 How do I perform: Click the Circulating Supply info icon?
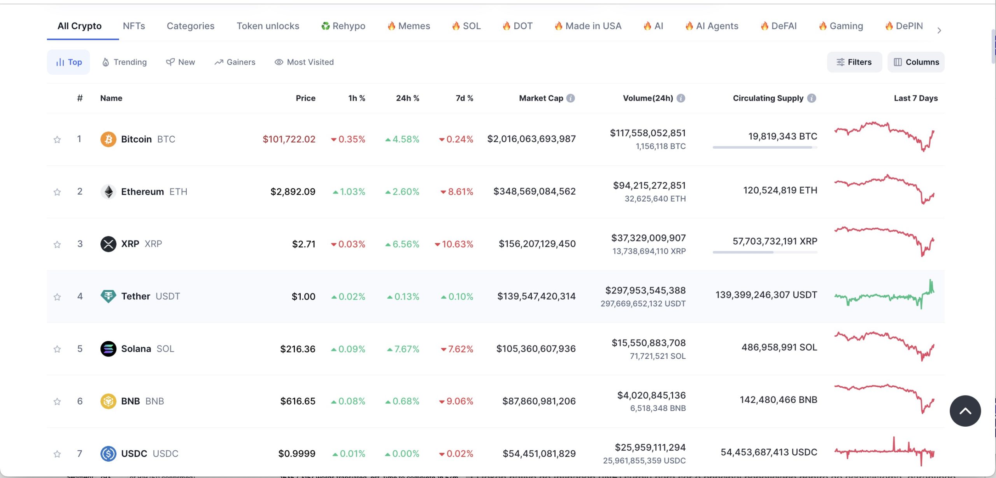tap(811, 98)
